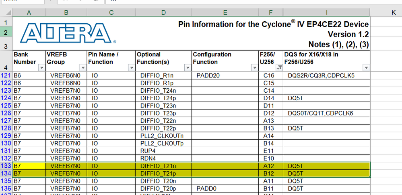Click the 'Notes (1), (2), (3)' text
Viewport: 402px width, 195px height.
click(339, 45)
